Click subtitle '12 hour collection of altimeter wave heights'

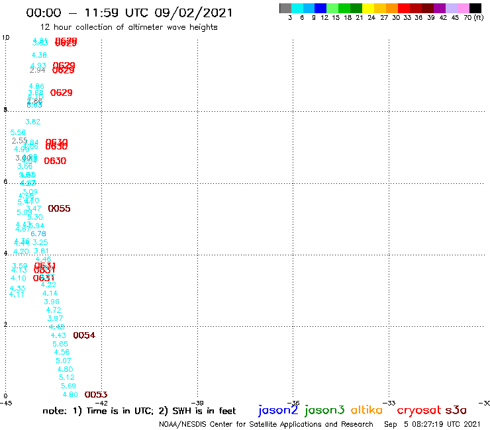coord(128,27)
